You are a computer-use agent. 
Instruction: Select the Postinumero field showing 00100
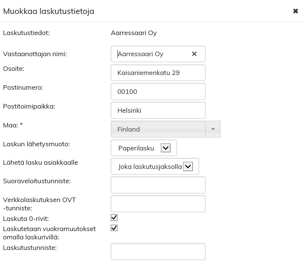(x=158, y=92)
